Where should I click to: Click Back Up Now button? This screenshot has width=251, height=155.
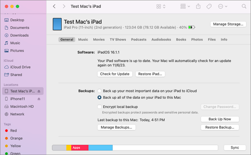coord(220,119)
